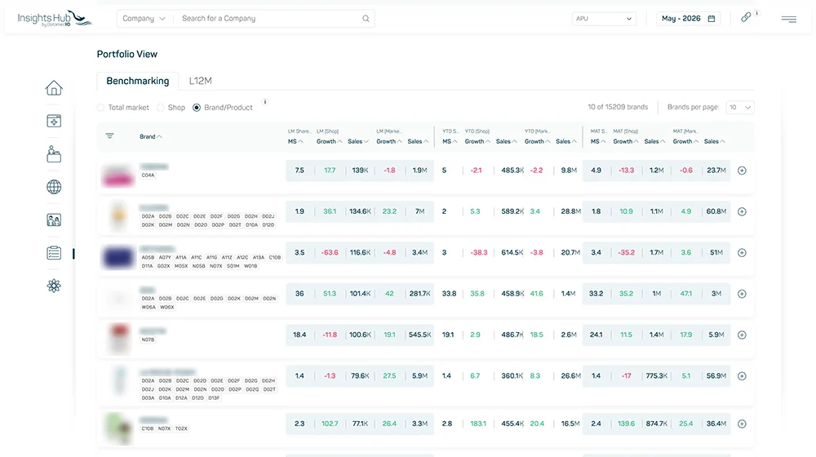Sort by MAT Market Sales column

[x=715, y=141]
